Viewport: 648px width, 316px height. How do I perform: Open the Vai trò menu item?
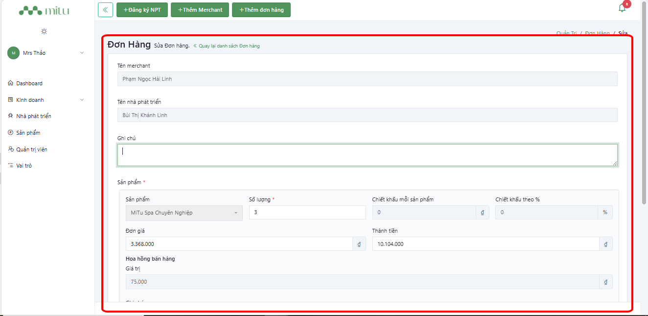24,166
